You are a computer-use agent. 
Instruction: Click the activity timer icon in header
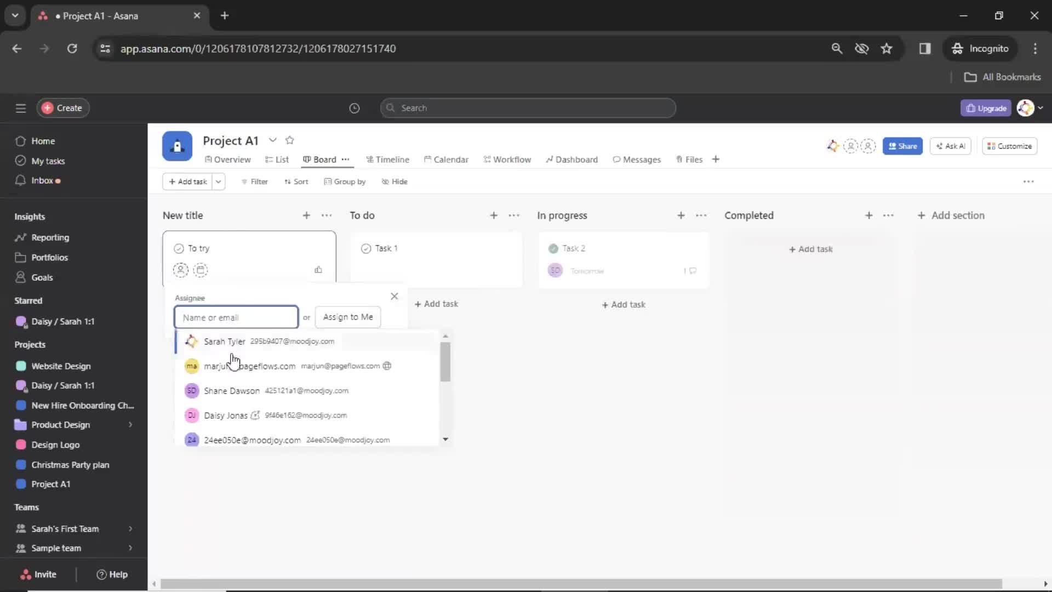click(x=354, y=107)
